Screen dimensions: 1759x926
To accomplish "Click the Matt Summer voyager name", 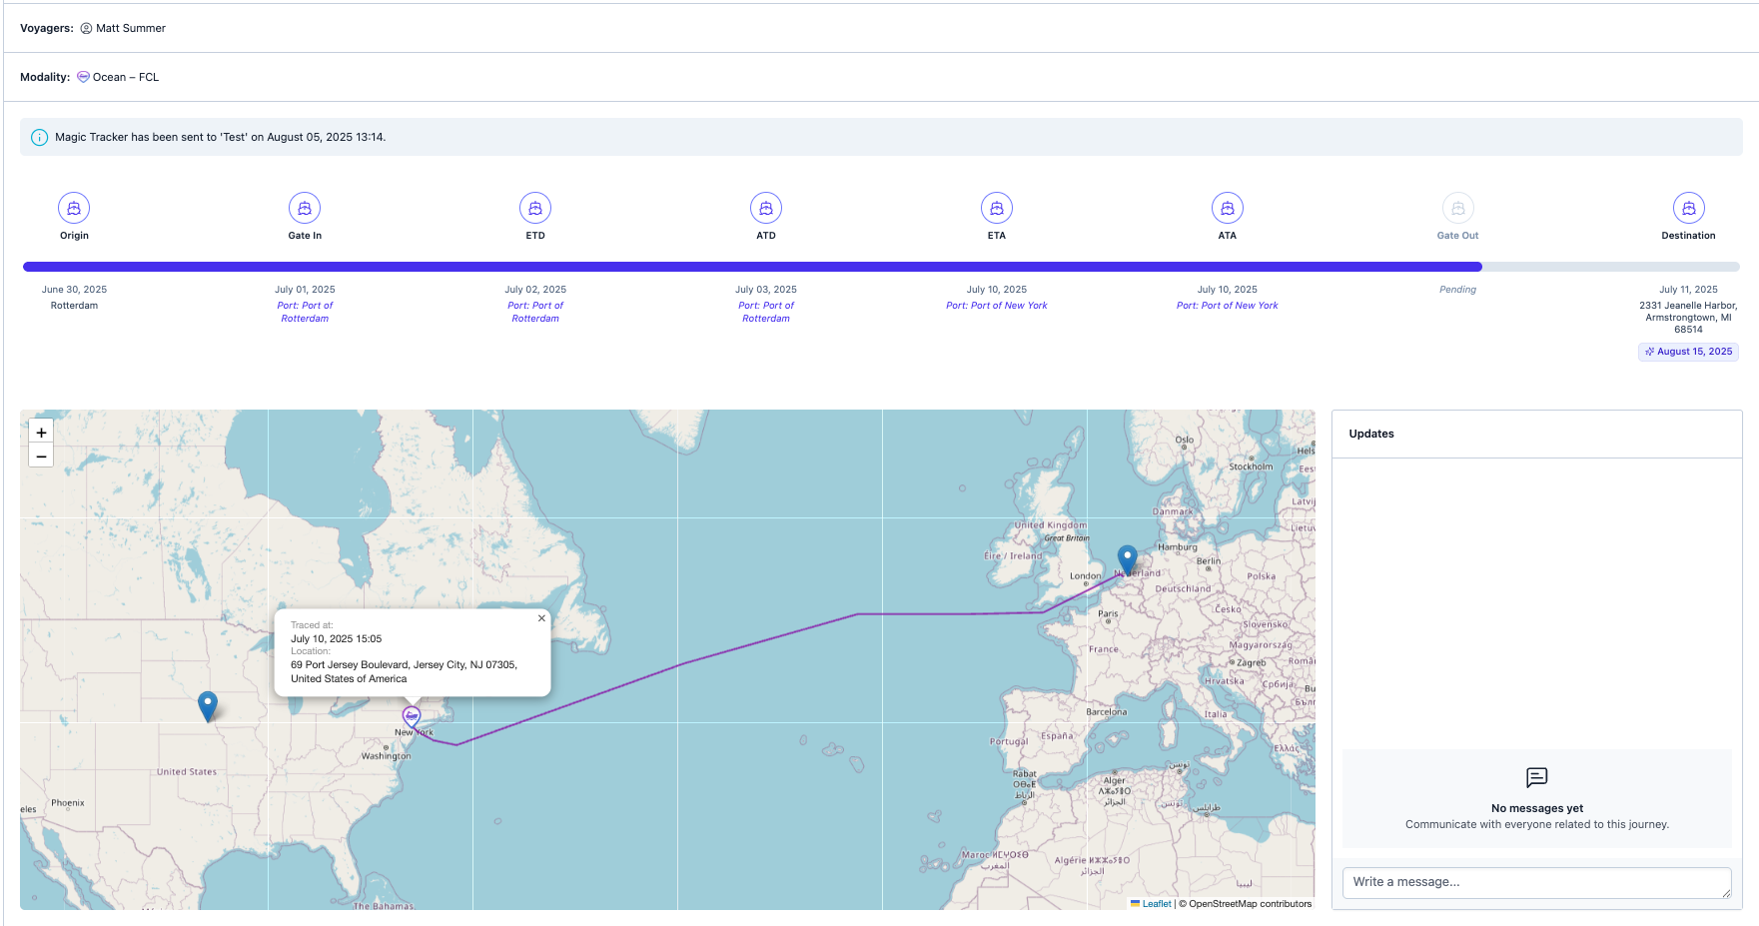I will 131,28.
